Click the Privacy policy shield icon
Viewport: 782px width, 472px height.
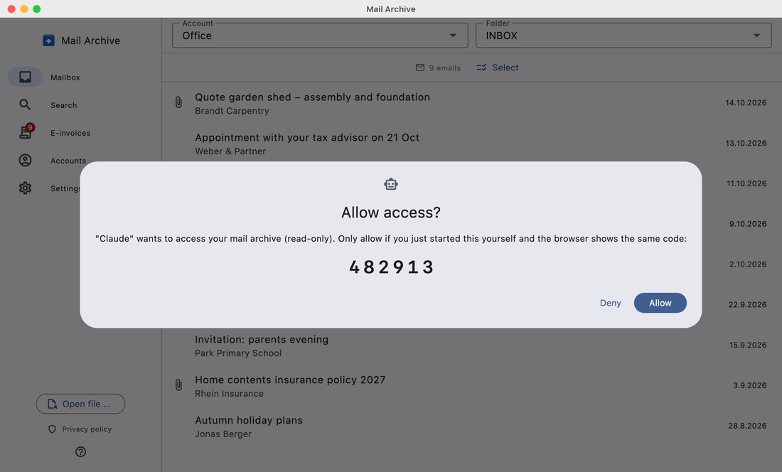52,429
